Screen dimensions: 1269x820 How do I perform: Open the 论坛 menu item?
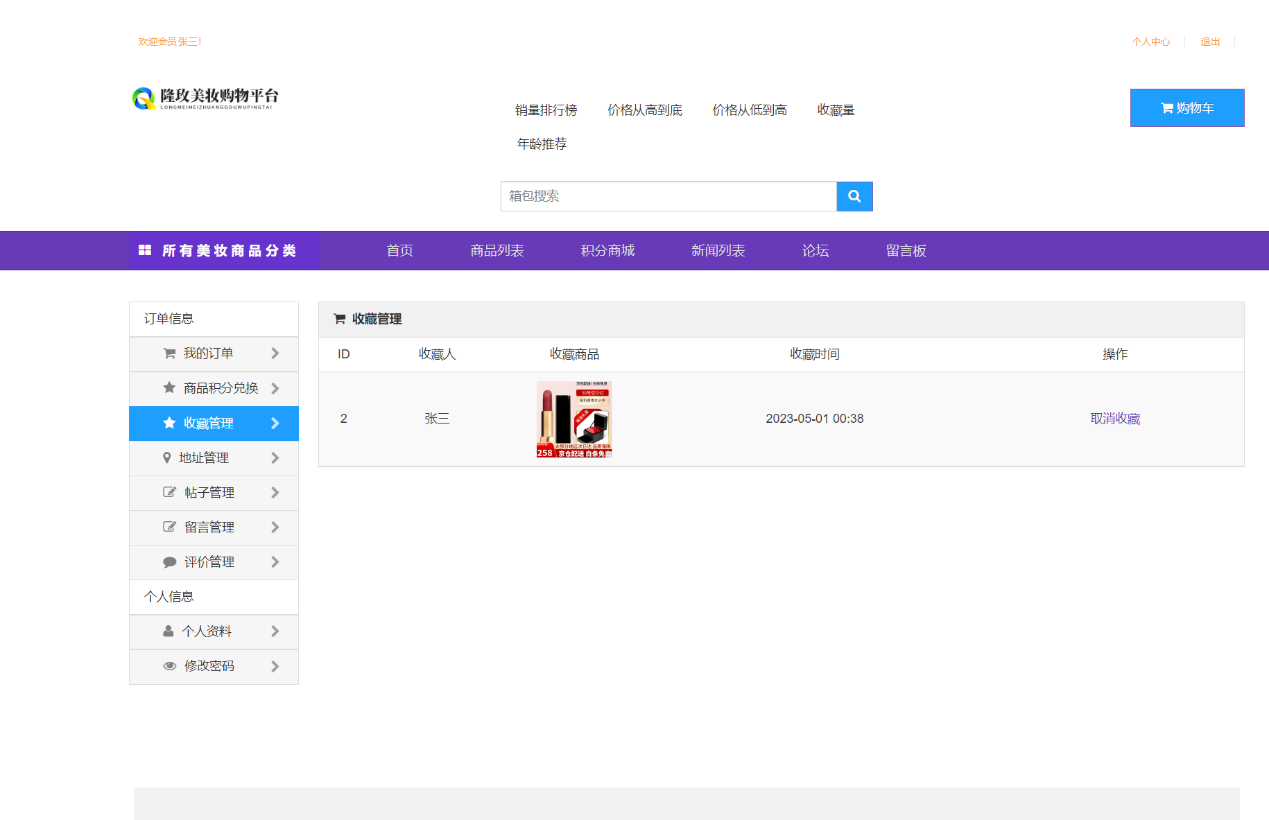[815, 250]
